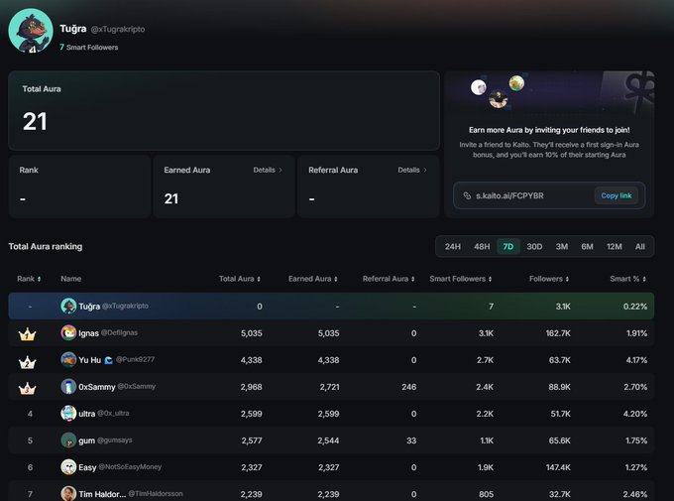Click 0xSammy's referral aura 246
Screen dimensions: 674x501
tap(409, 387)
